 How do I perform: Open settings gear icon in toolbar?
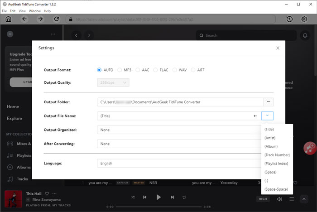[x=304, y=19]
